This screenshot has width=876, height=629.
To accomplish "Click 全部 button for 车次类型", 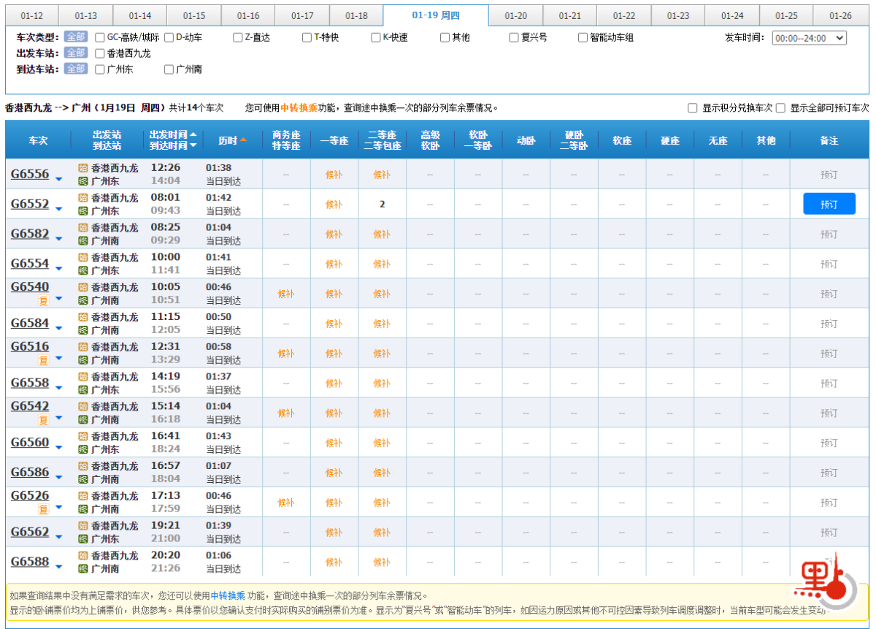I will (x=76, y=37).
